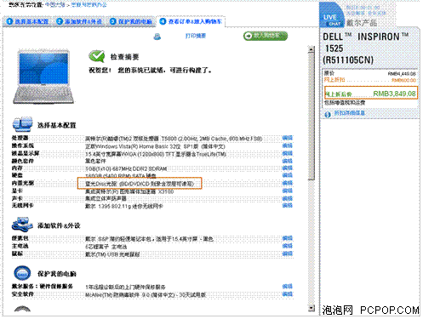Edit the 安全软件 security software row
The width and height of the screenshot is (423, 319).
click(x=288, y=294)
